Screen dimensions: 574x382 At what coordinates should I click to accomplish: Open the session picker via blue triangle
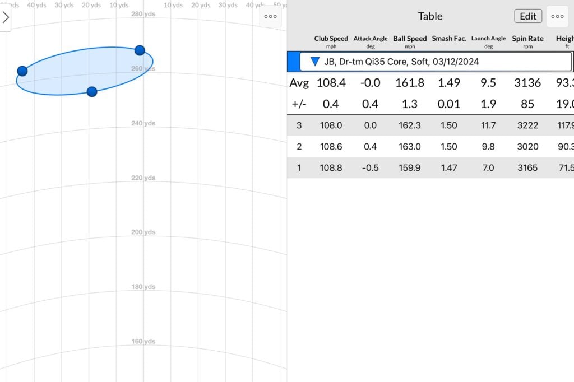click(315, 62)
